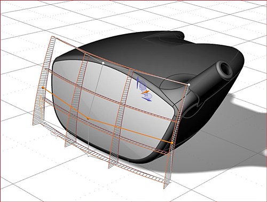Grab the blue upward manipulator arrow
Image resolution: width=267 pixels, height=202 pixels.
(138, 83)
